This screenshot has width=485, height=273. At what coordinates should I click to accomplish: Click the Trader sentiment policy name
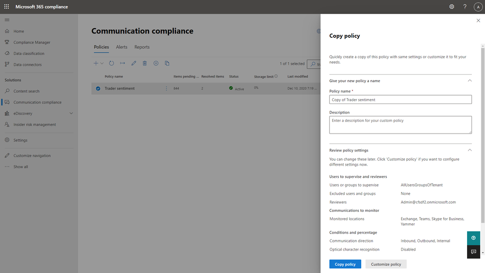(x=119, y=88)
